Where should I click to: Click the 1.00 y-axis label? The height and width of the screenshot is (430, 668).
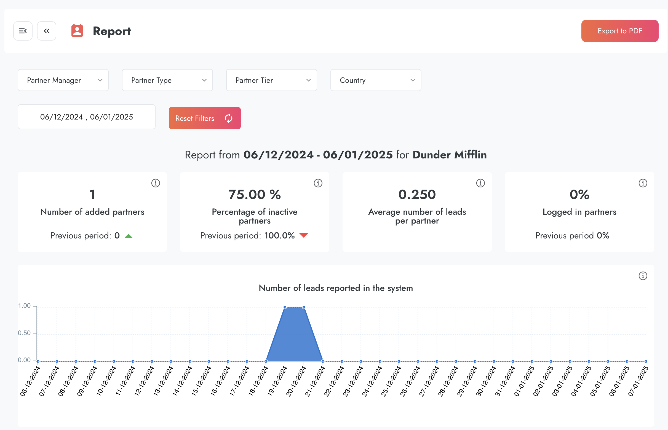[24, 306]
